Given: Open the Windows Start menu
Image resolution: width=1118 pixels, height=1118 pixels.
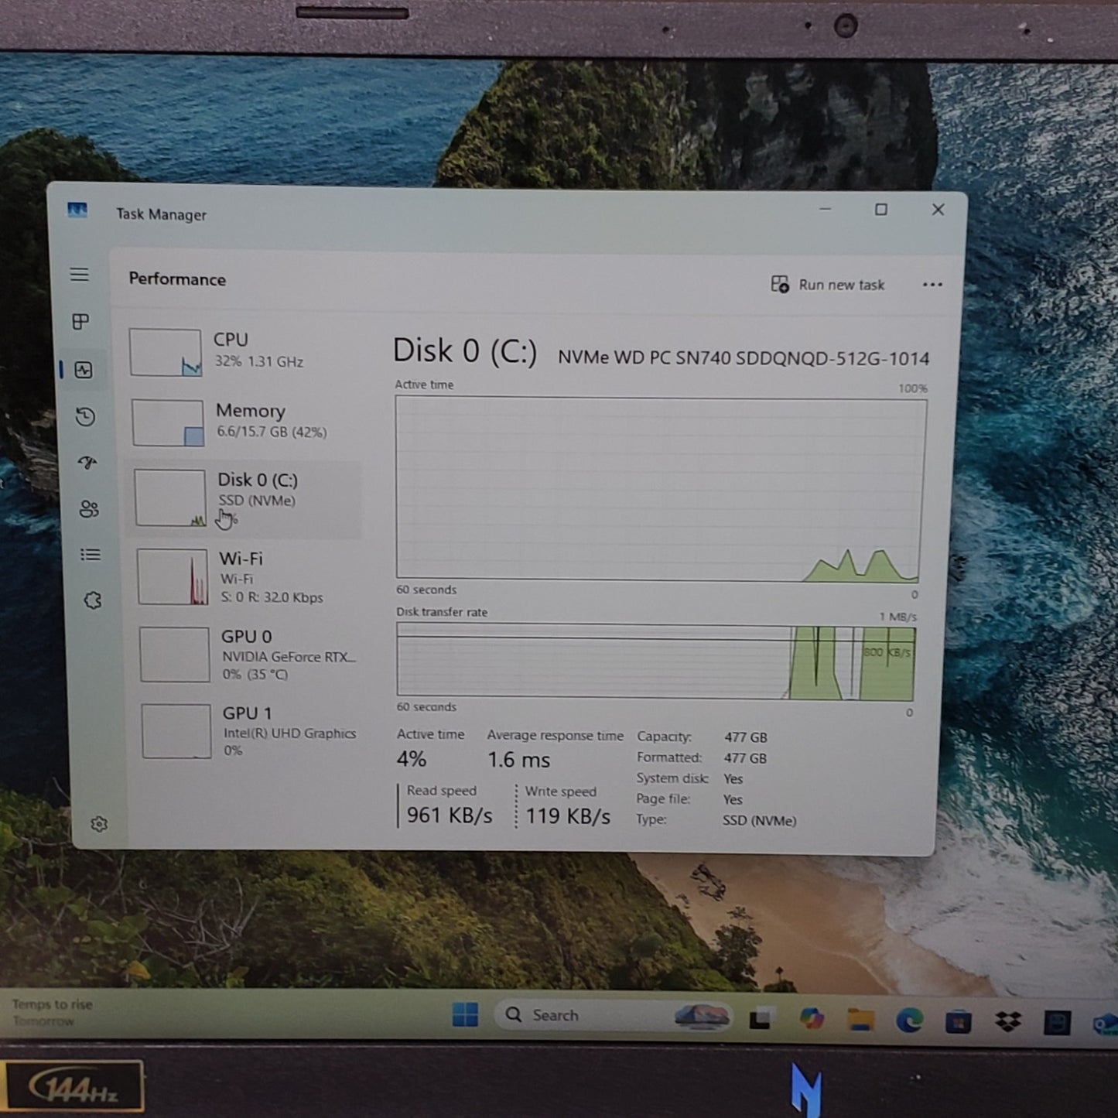Looking at the screenshot, I should 465,1014.
